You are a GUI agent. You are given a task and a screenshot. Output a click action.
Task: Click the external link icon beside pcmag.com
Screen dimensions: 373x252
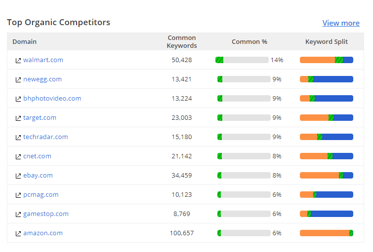click(18, 195)
